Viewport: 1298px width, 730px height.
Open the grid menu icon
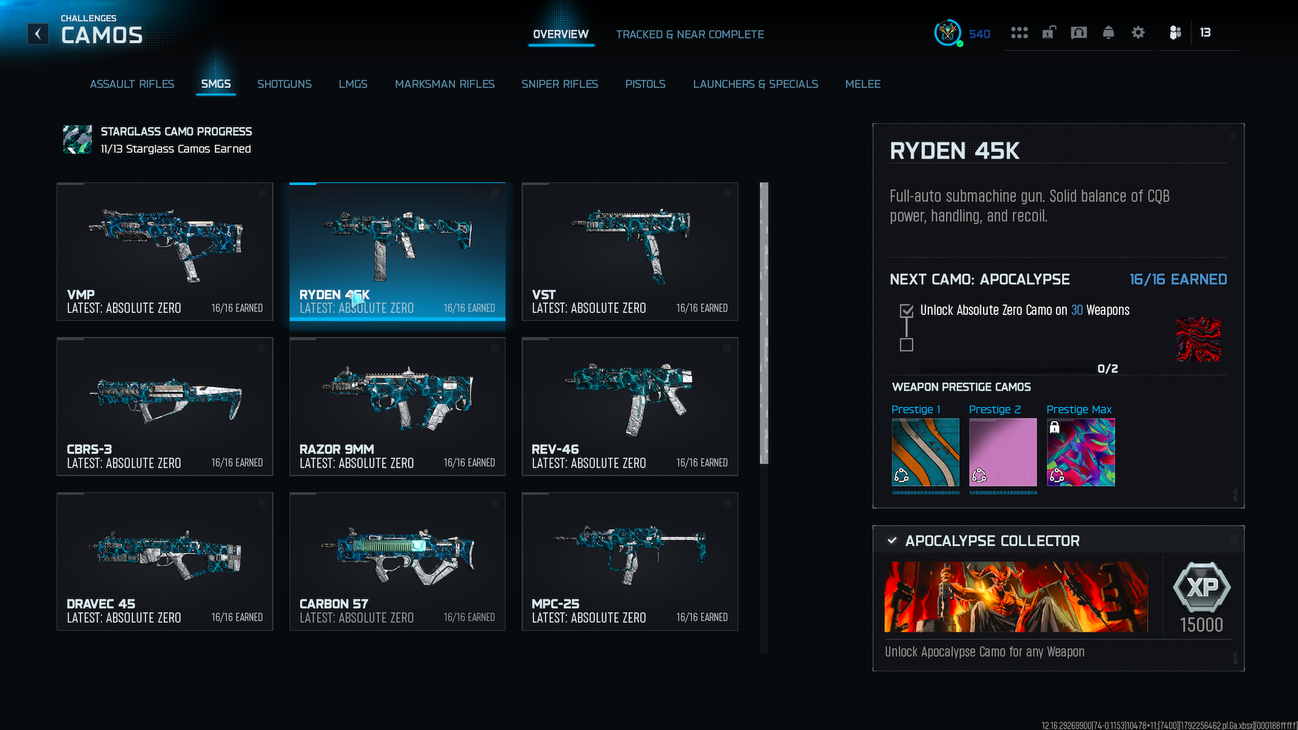[x=1019, y=32]
